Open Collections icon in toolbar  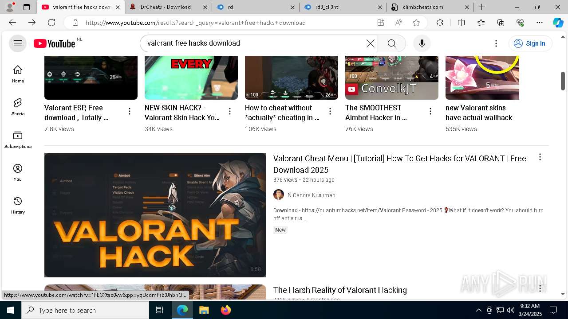(x=501, y=23)
